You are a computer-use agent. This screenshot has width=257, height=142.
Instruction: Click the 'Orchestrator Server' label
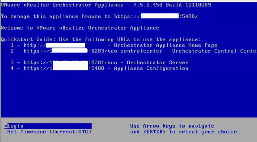click(x=157, y=63)
